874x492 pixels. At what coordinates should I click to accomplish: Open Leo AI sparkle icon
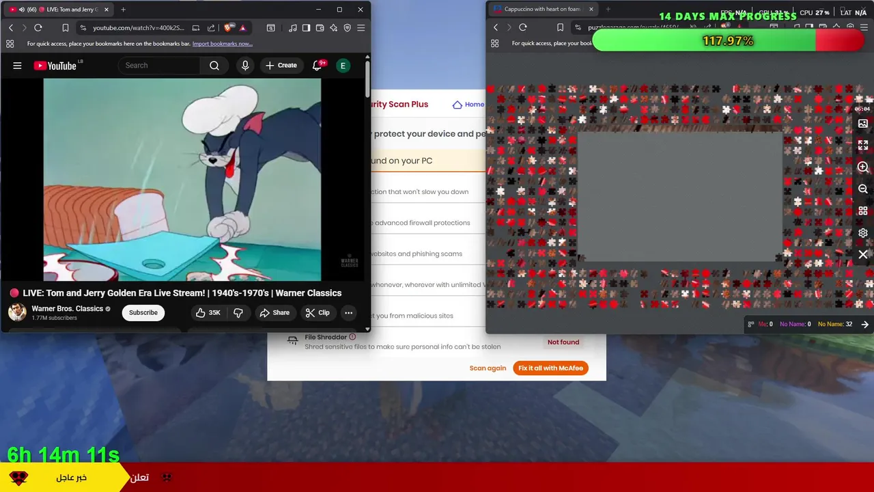(x=334, y=28)
